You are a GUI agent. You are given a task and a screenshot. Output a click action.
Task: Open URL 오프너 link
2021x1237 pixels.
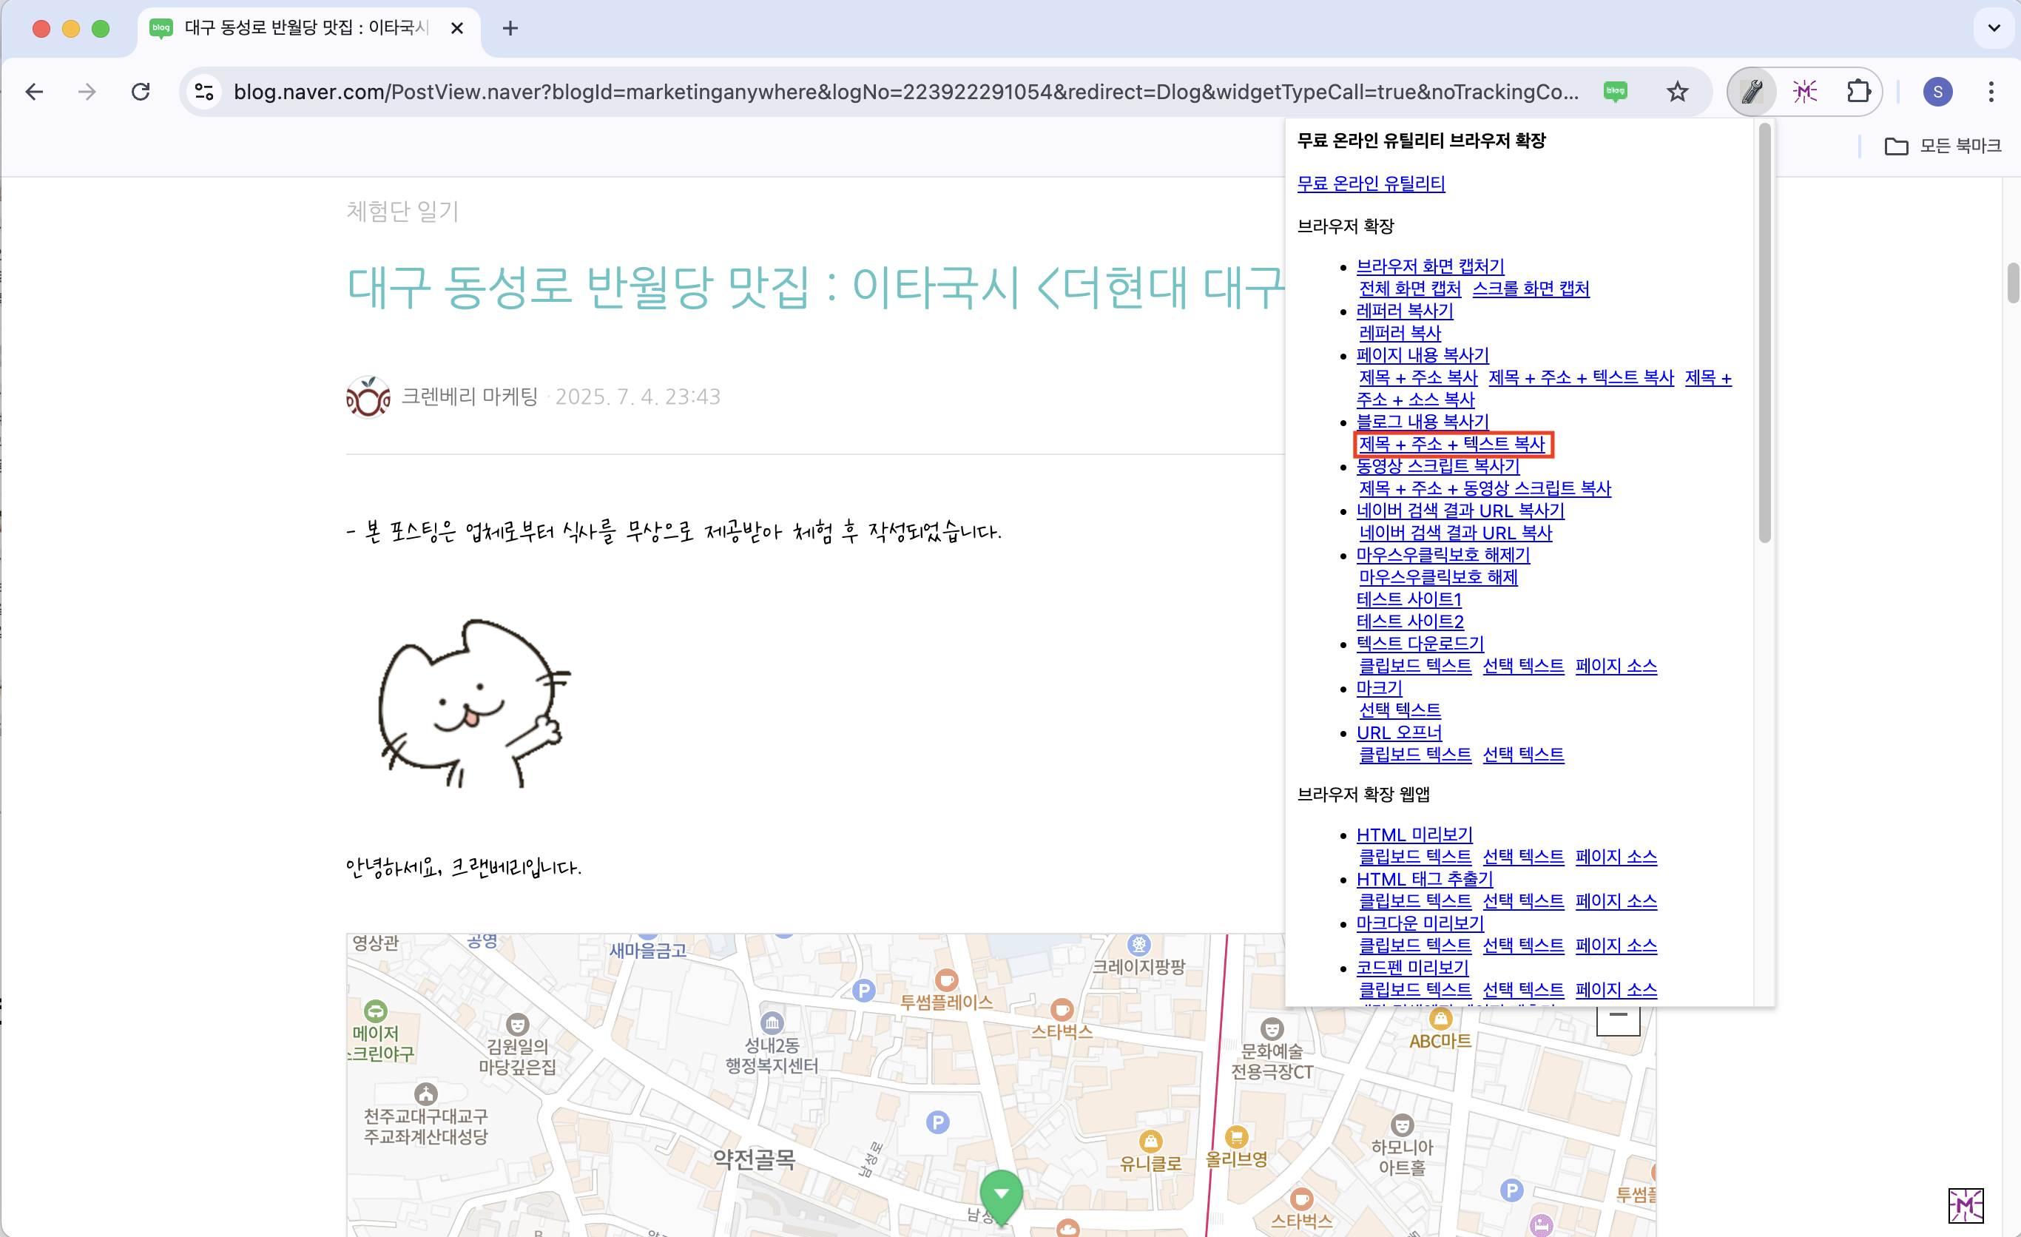[x=1398, y=732]
